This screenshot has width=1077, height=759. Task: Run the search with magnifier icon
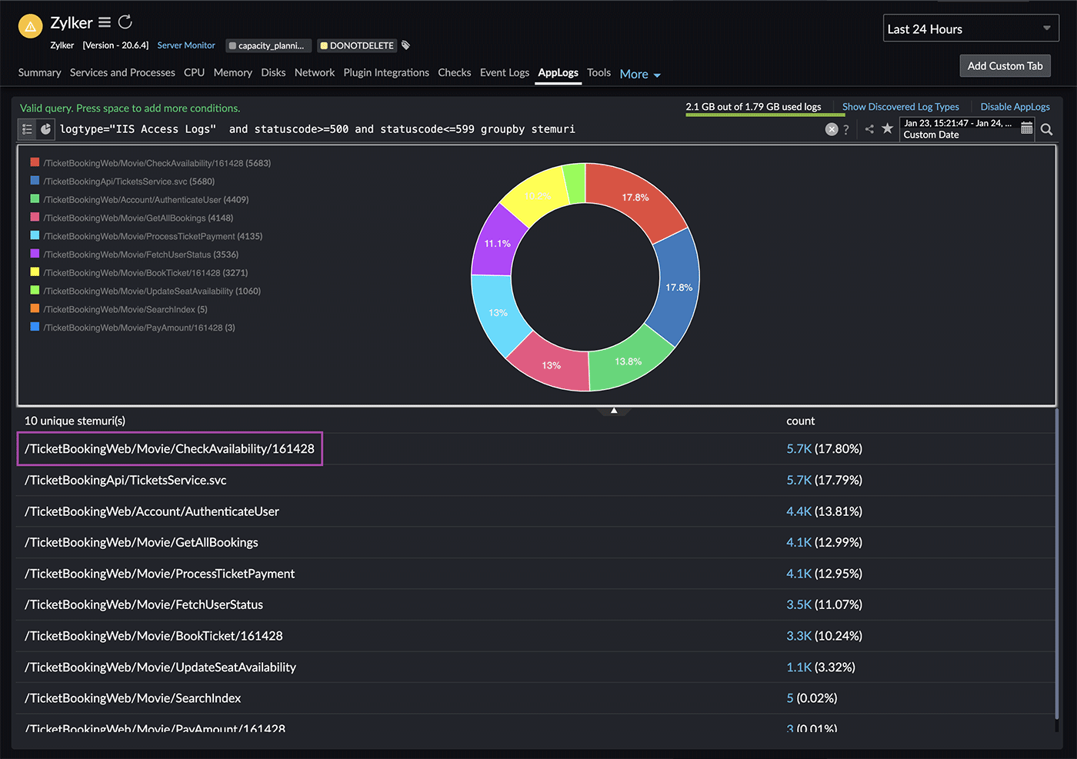pyautogui.click(x=1046, y=129)
